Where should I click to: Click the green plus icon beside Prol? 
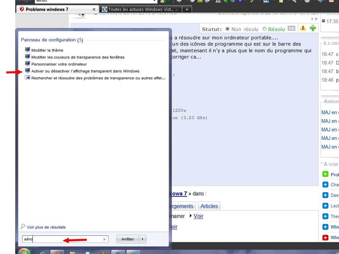tap(325, 174)
